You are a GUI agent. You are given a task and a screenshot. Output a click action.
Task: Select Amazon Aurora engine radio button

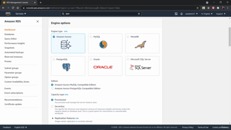coord(54,37)
